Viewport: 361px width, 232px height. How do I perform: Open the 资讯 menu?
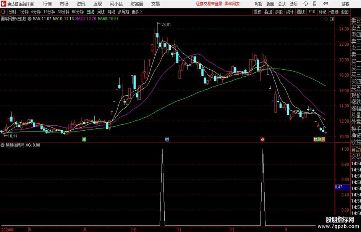(81, 4)
